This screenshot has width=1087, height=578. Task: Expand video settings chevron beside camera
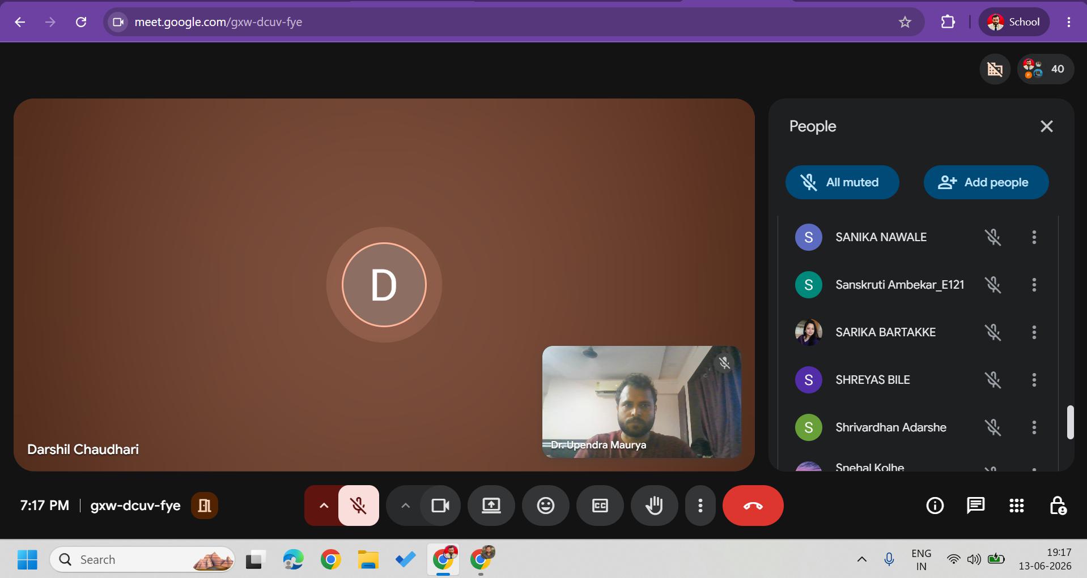point(405,506)
